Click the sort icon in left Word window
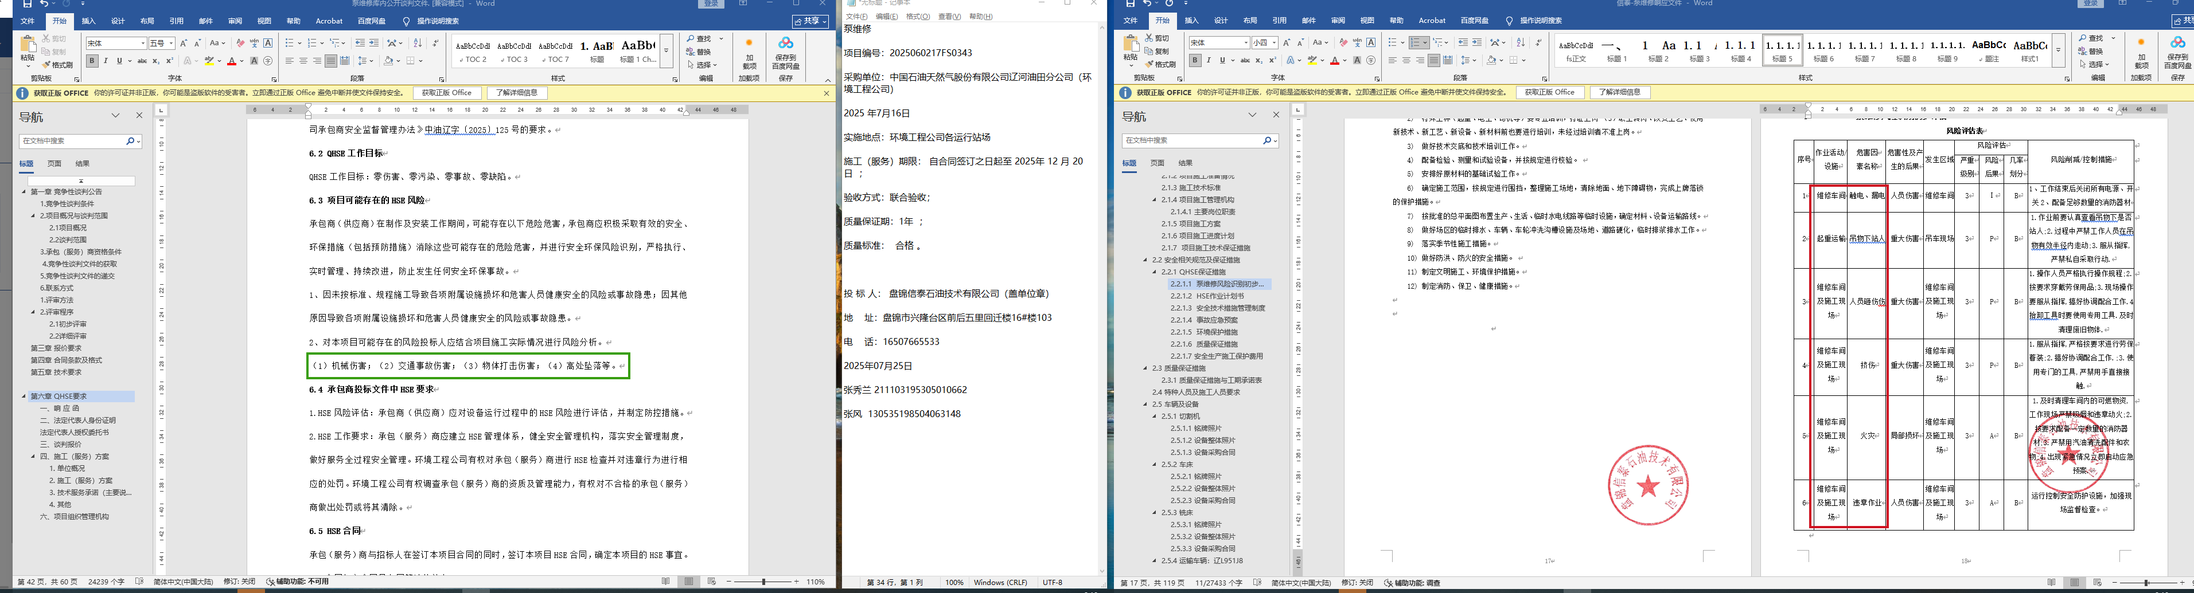Viewport: 2194px width, 593px height. click(x=418, y=44)
